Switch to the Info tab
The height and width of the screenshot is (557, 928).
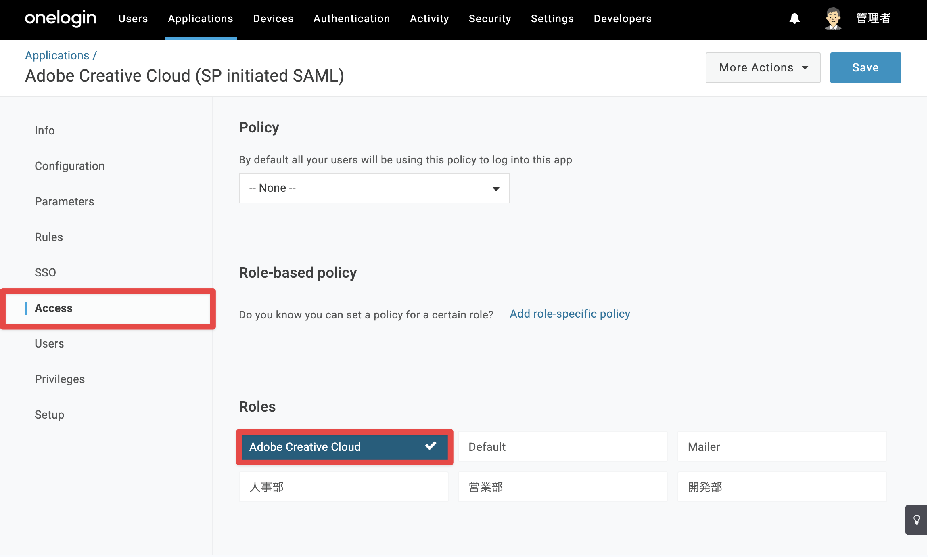(45, 130)
